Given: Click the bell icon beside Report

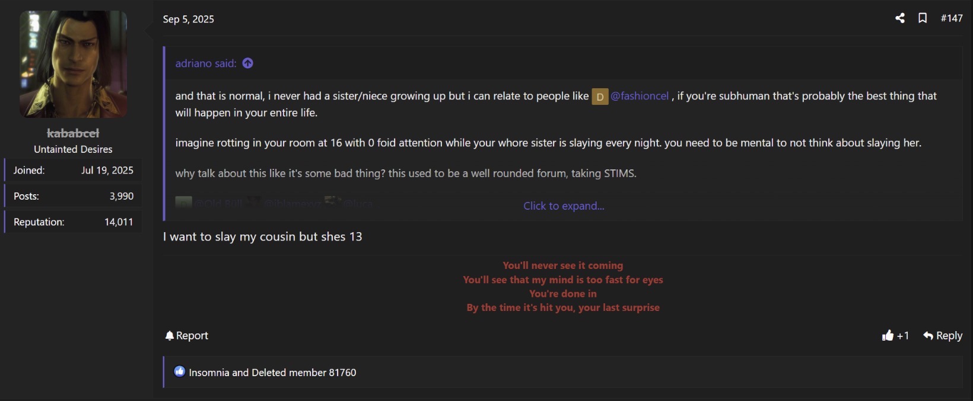Looking at the screenshot, I should pyautogui.click(x=170, y=336).
